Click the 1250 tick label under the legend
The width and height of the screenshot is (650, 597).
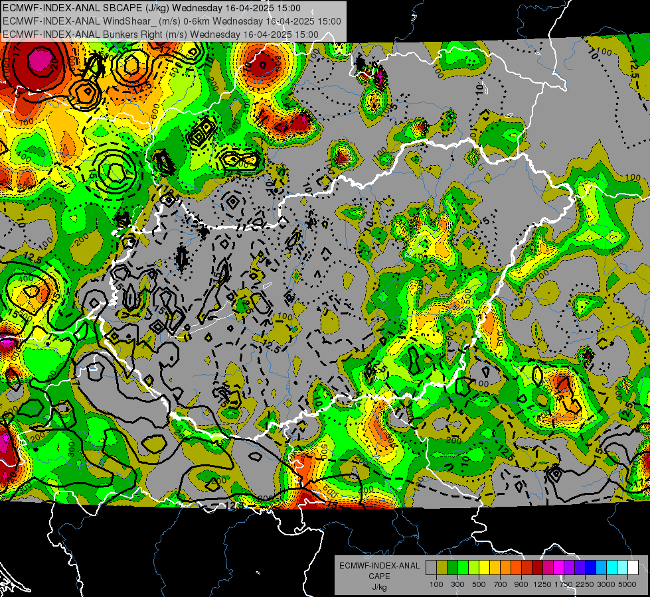543,584
